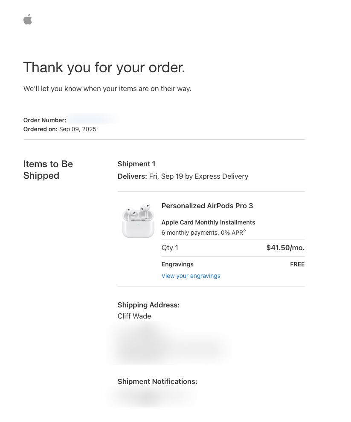Click the 6 monthly payments, 0% APR line

[x=203, y=233]
